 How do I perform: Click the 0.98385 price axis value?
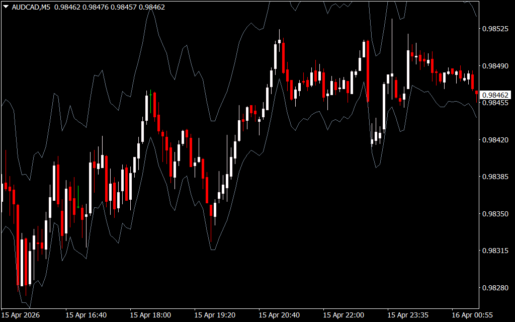click(495, 177)
